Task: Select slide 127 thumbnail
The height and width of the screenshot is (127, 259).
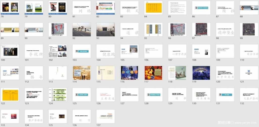Action: (129, 94)
